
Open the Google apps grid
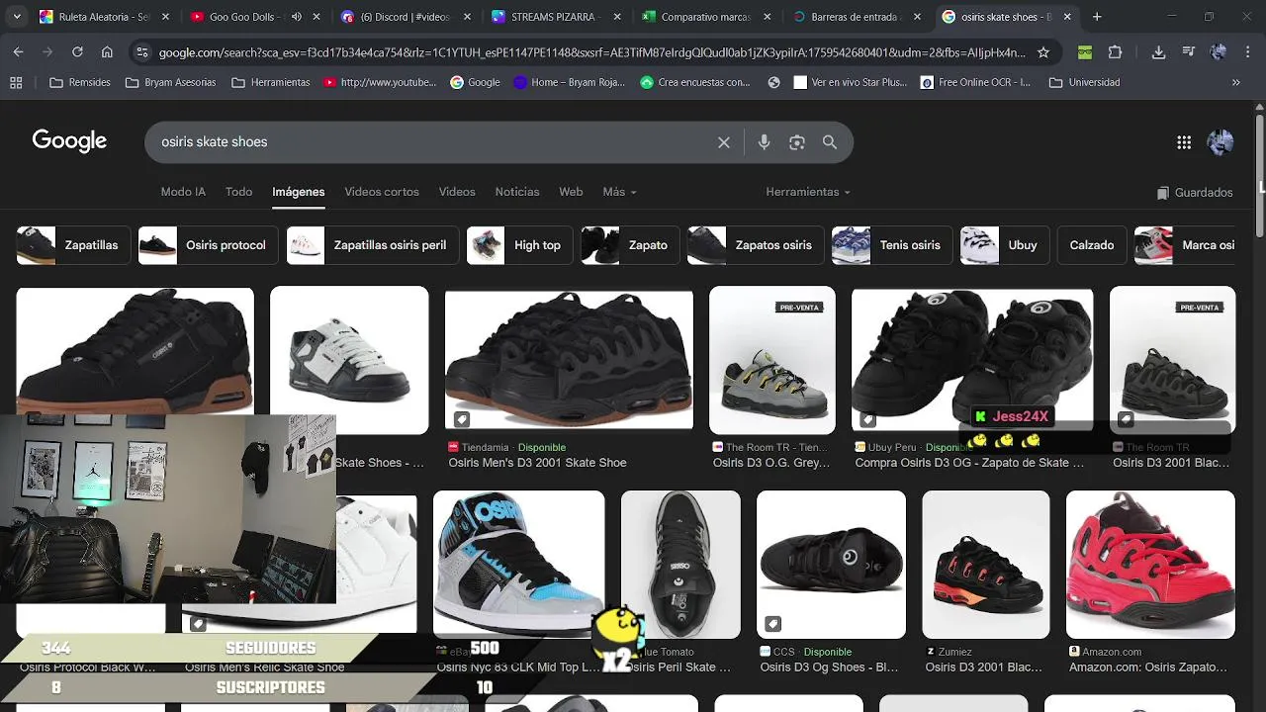pos(1184,142)
